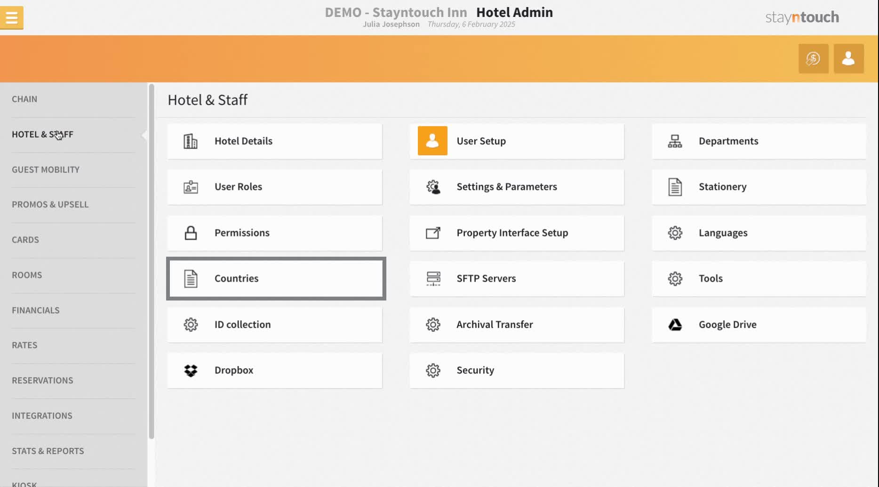The image size is (879, 487).
Task: Open the SFTP Servers label
Action: (x=486, y=278)
